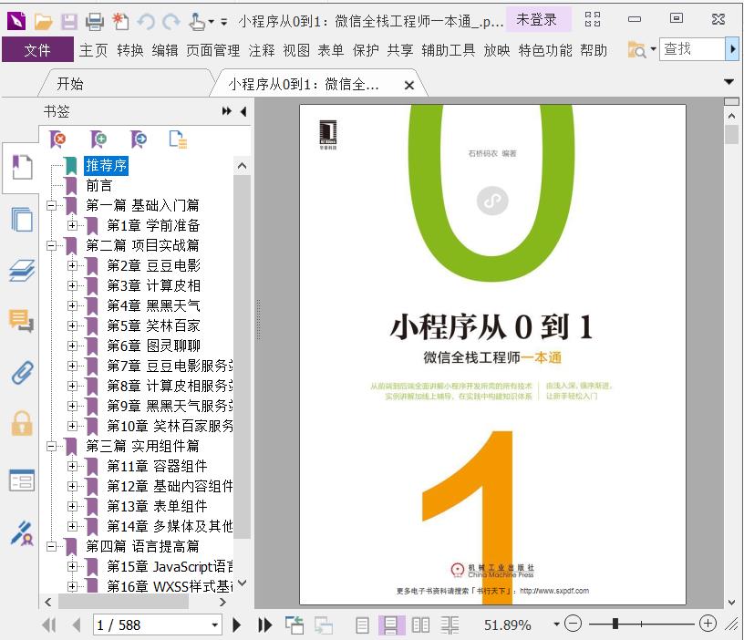
Task: Undo the last action
Action: click(146, 21)
